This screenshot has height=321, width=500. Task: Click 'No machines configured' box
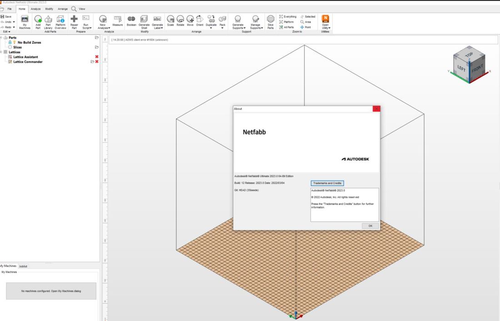(x=51, y=291)
